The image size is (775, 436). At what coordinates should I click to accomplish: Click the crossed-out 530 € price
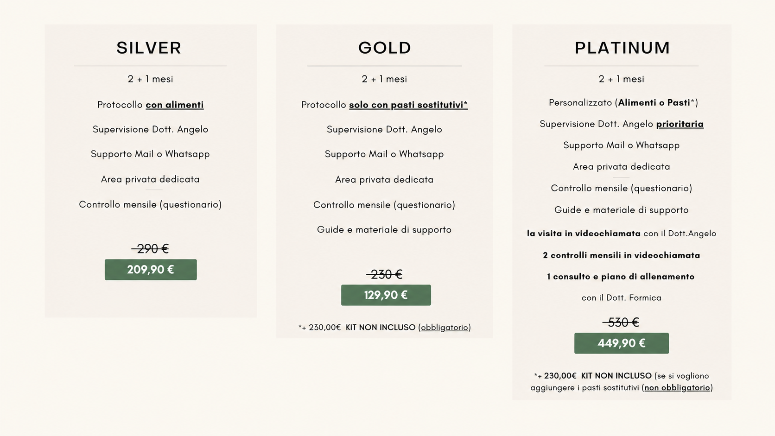tap(621, 322)
